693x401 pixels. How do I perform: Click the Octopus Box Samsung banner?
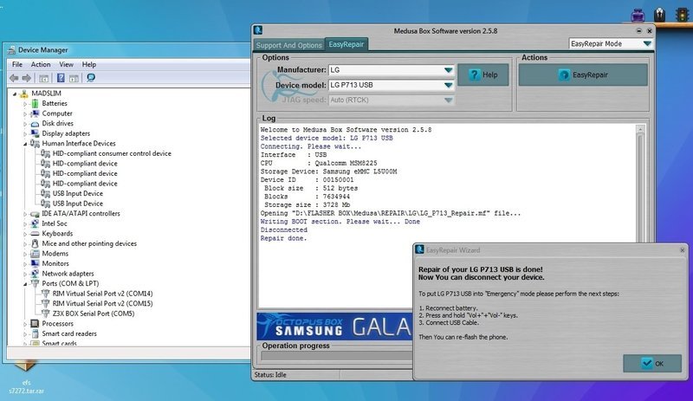[x=334, y=327]
